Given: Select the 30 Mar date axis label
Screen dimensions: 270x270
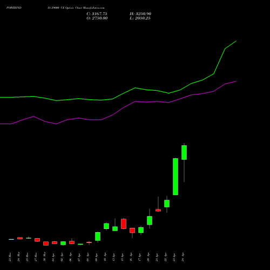Looking at the screenshot, I should 45,256.
